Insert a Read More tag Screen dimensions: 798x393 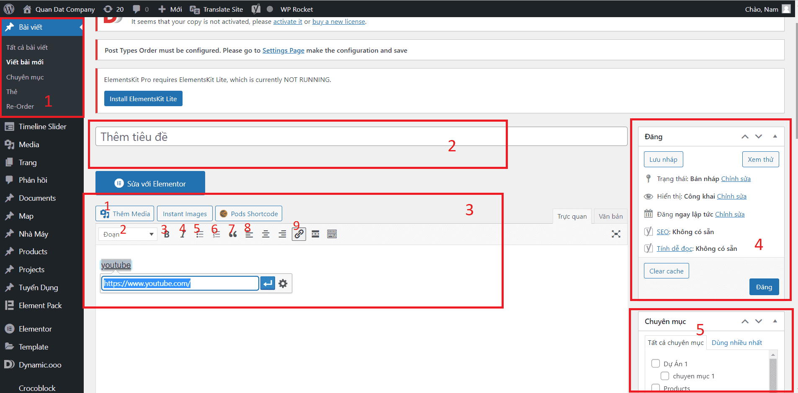pos(315,234)
